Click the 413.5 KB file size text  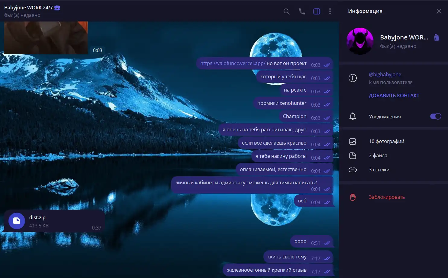[x=39, y=226]
